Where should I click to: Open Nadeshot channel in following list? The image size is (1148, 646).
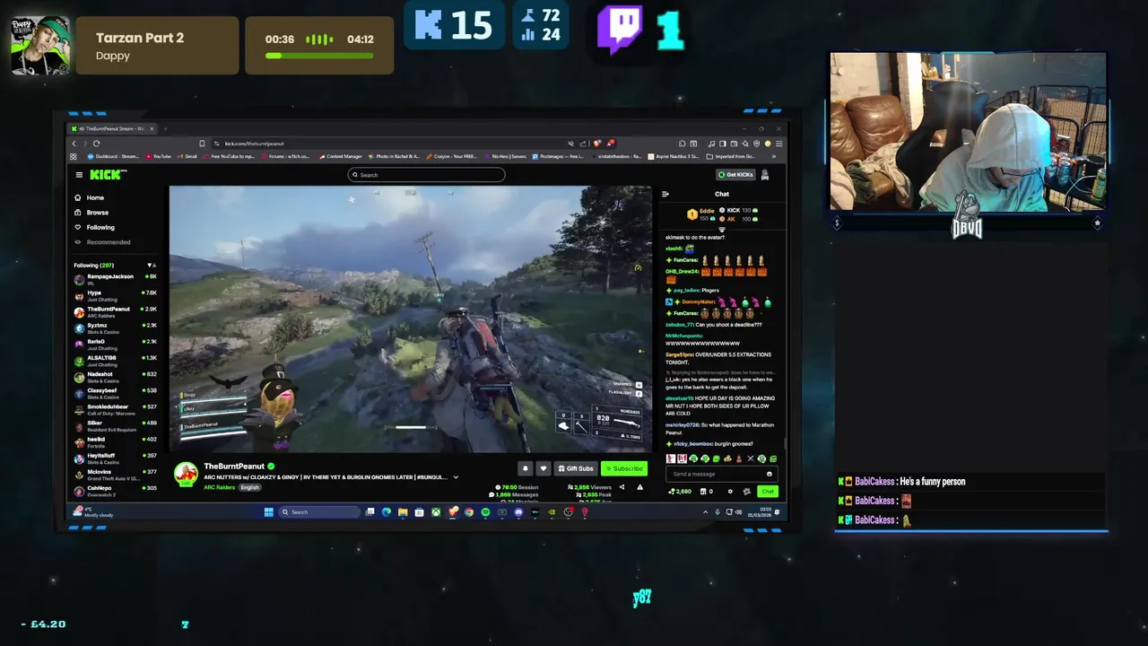tap(115, 377)
